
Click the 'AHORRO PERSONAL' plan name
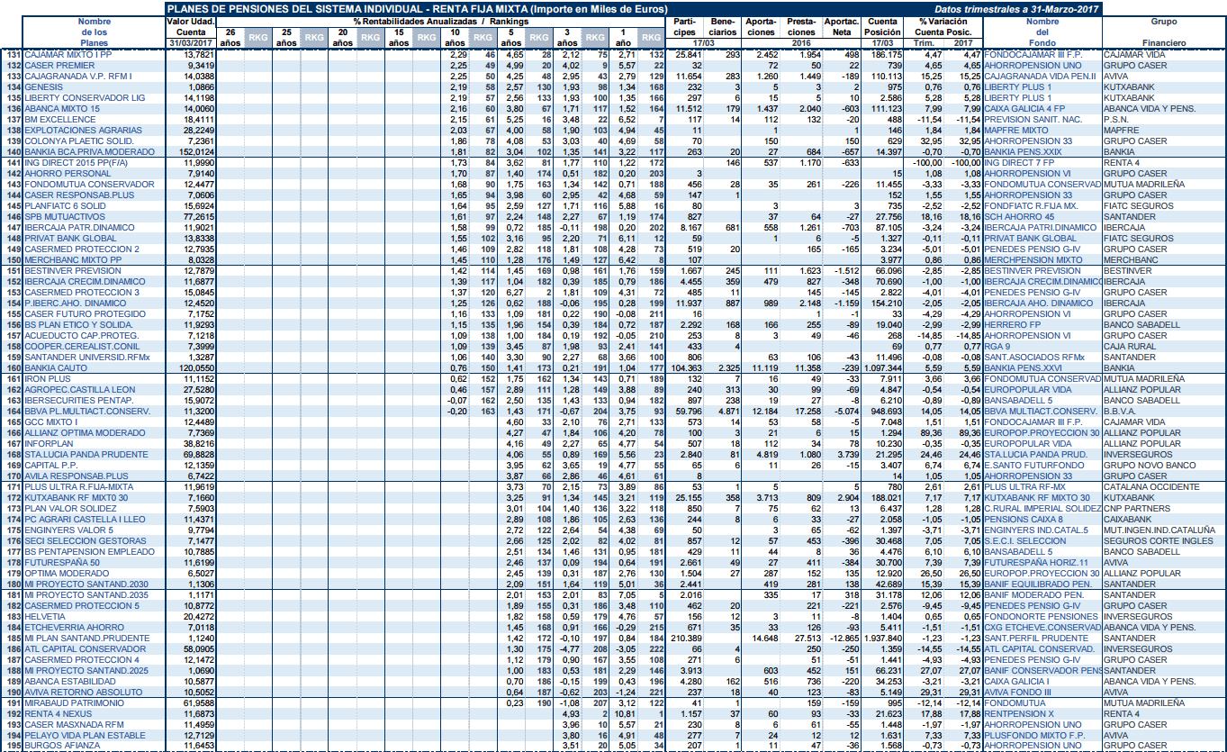63,174
